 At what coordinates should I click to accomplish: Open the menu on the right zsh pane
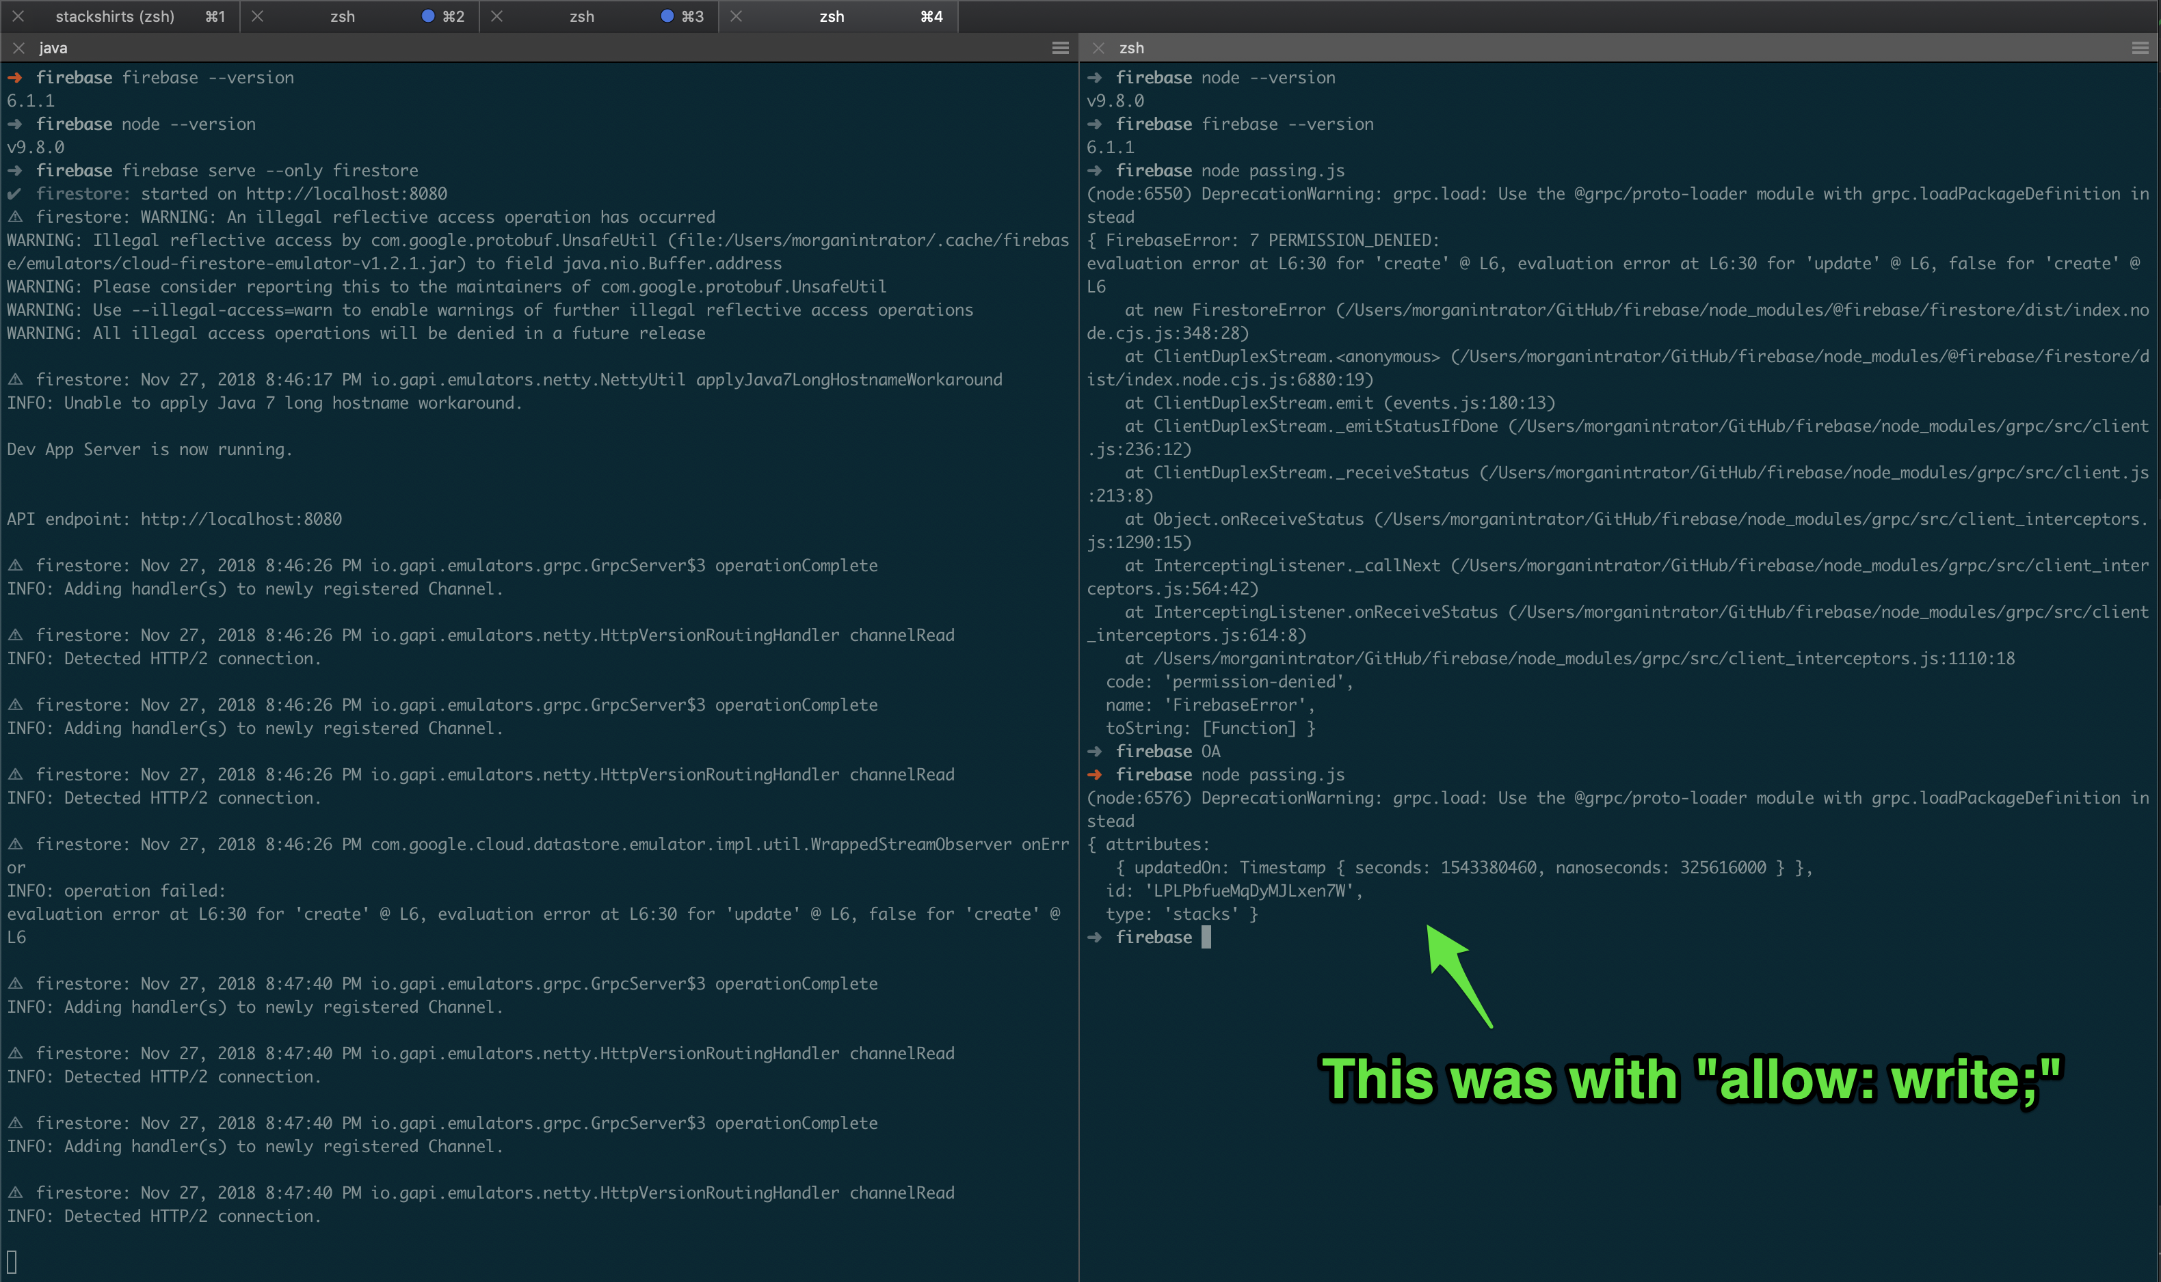[2140, 48]
